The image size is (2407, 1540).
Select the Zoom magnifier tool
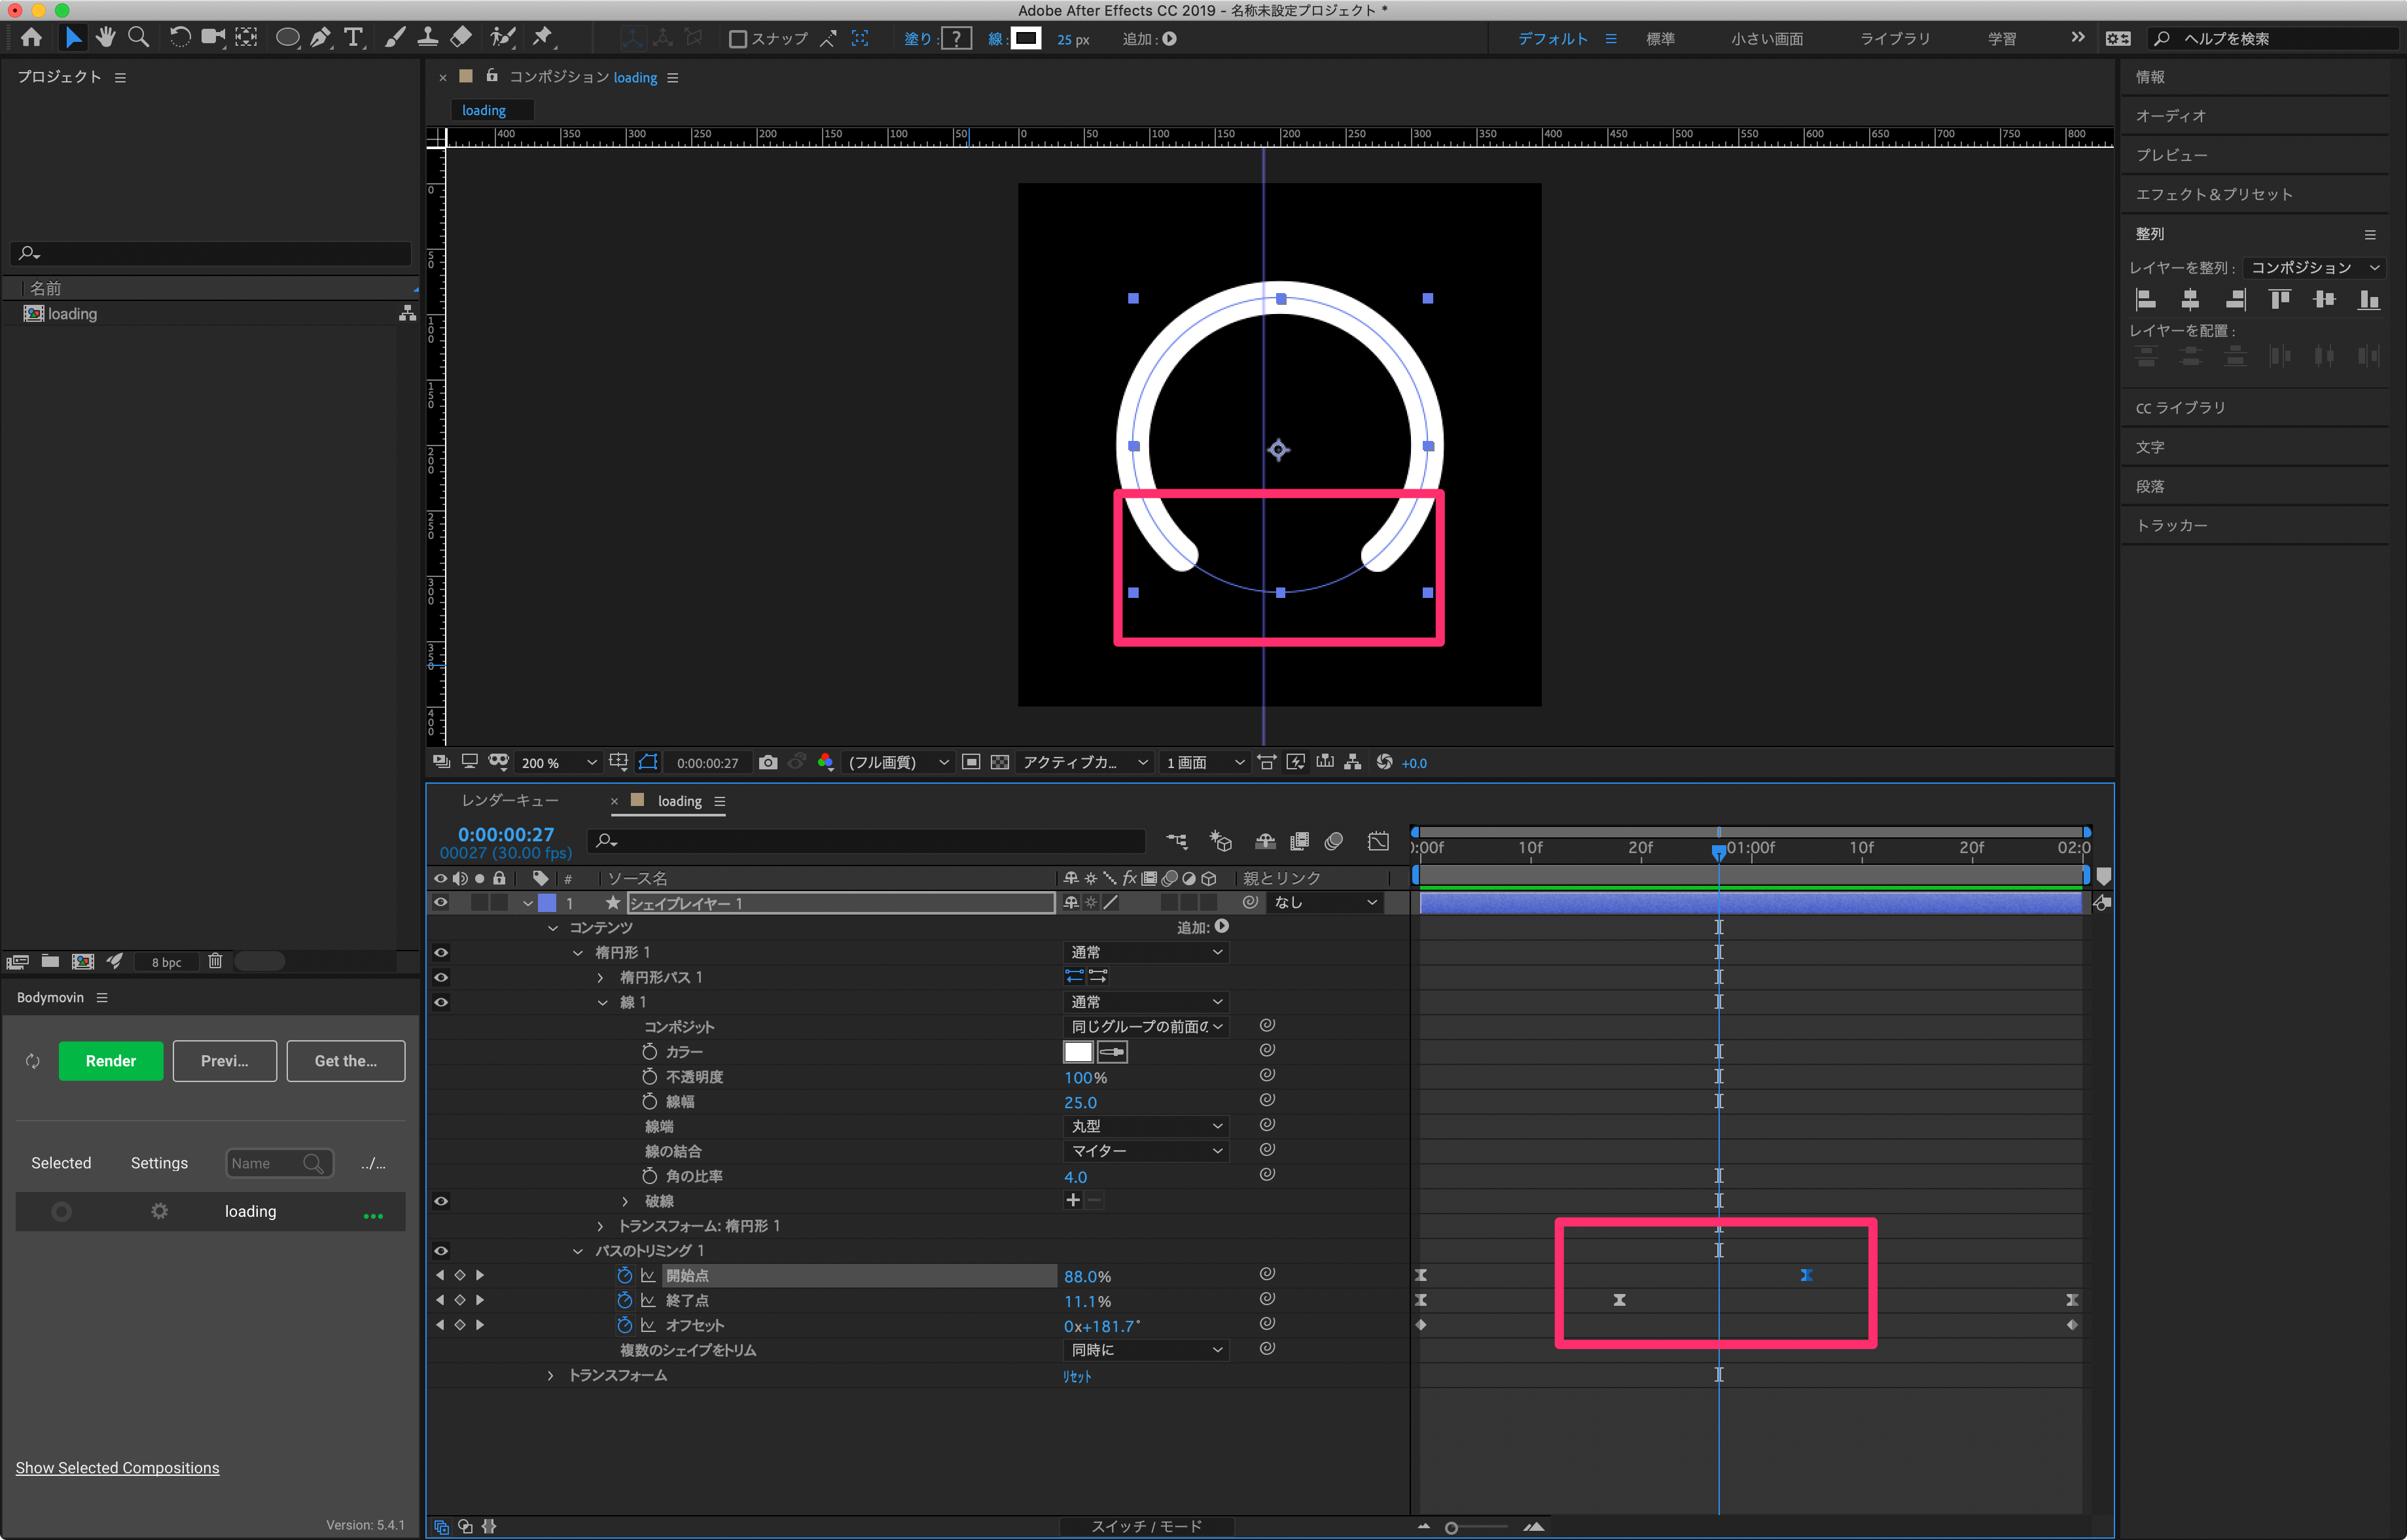[139, 38]
